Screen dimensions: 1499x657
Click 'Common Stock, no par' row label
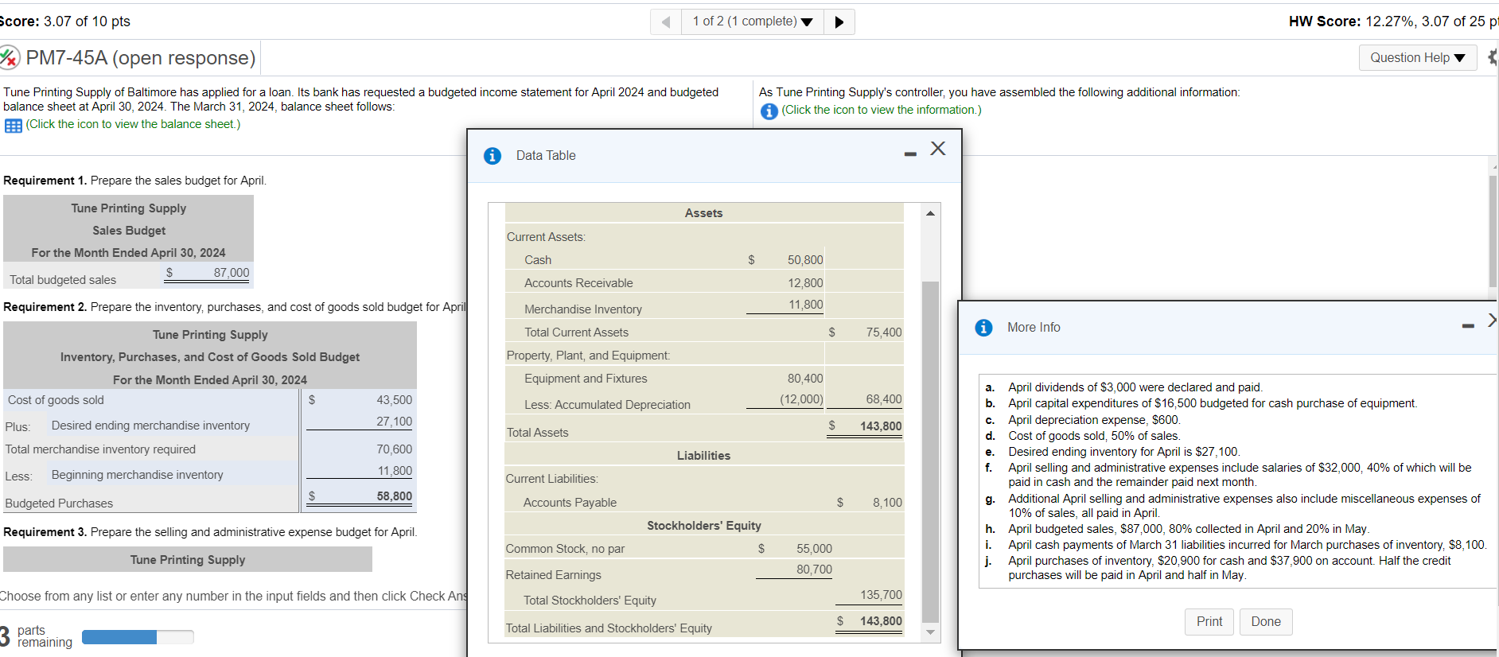point(565,549)
